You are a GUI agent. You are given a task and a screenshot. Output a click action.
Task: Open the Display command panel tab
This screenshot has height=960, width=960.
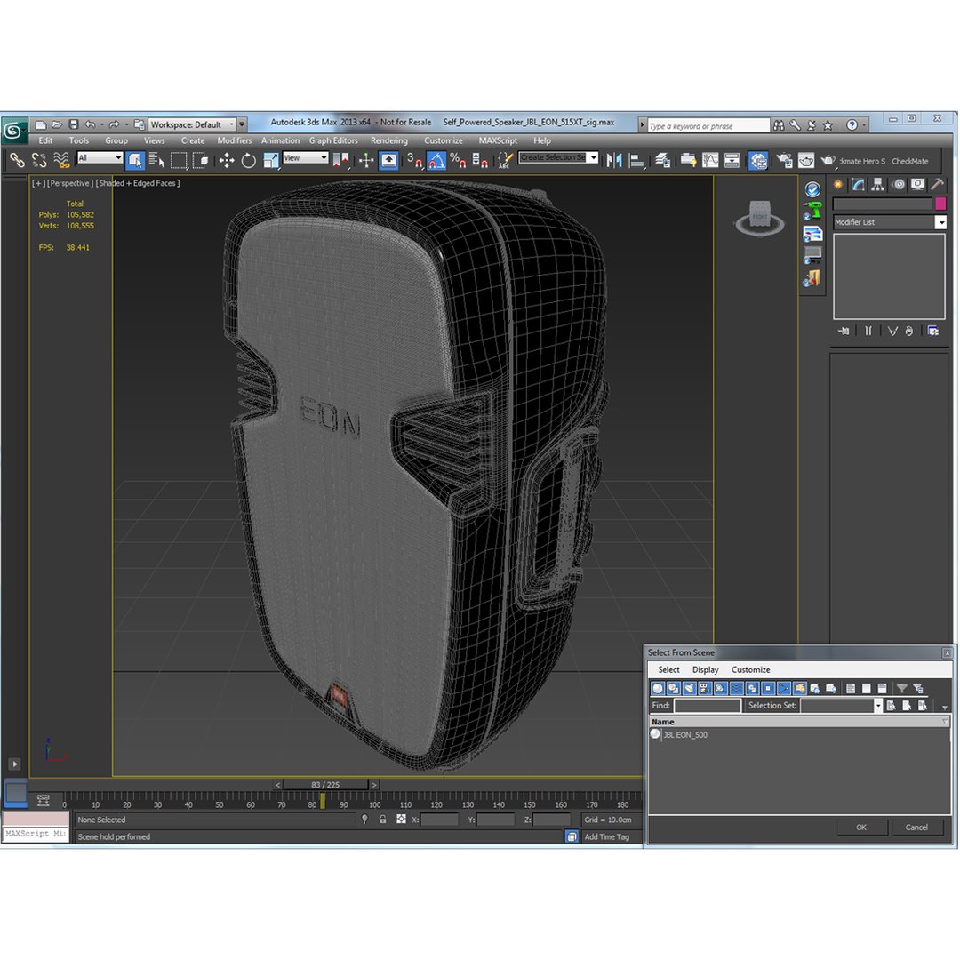pyautogui.click(x=917, y=184)
